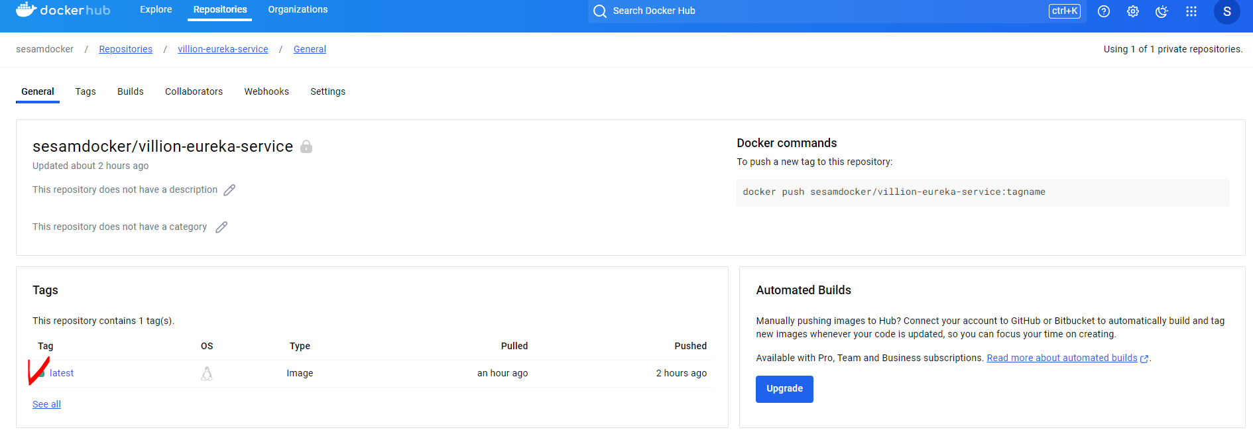Open the Organizations menu item

298,10
